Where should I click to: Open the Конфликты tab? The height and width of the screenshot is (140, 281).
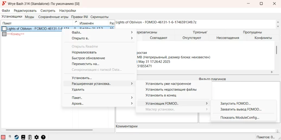click(263, 38)
